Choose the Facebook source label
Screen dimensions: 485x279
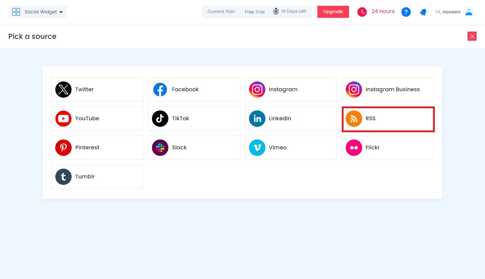point(185,89)
